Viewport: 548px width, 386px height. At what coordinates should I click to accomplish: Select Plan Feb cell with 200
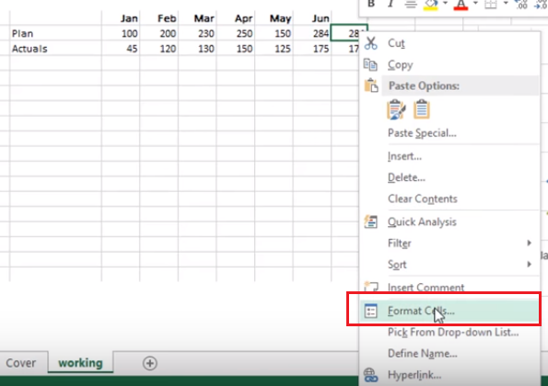click(159, 33)
